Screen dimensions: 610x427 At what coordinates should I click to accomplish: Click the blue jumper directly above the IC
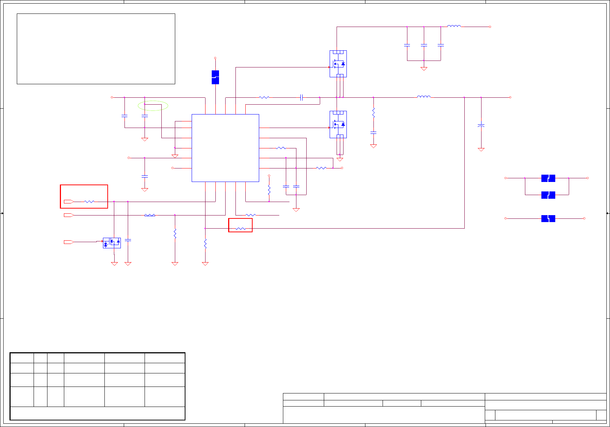tap(215, 77)
